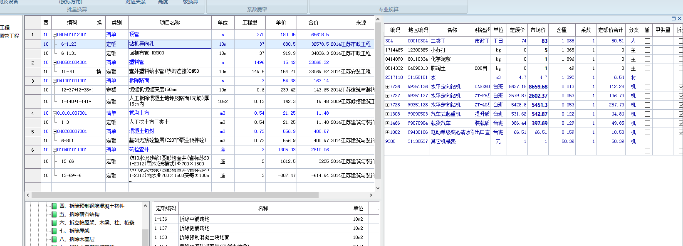Collapse bill item 010401011001
The height and width of the screenshot is (246, 683).
pos(54,150)
